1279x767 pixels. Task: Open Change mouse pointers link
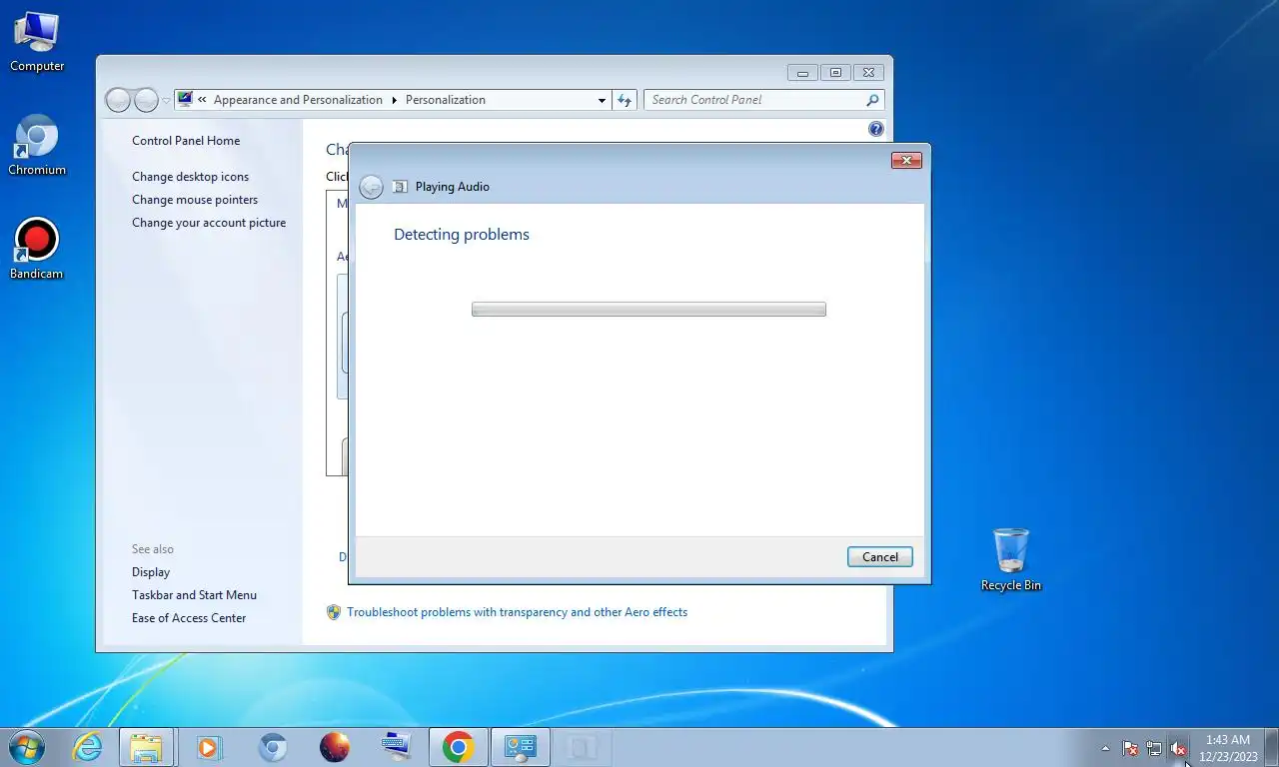point(195,200)
